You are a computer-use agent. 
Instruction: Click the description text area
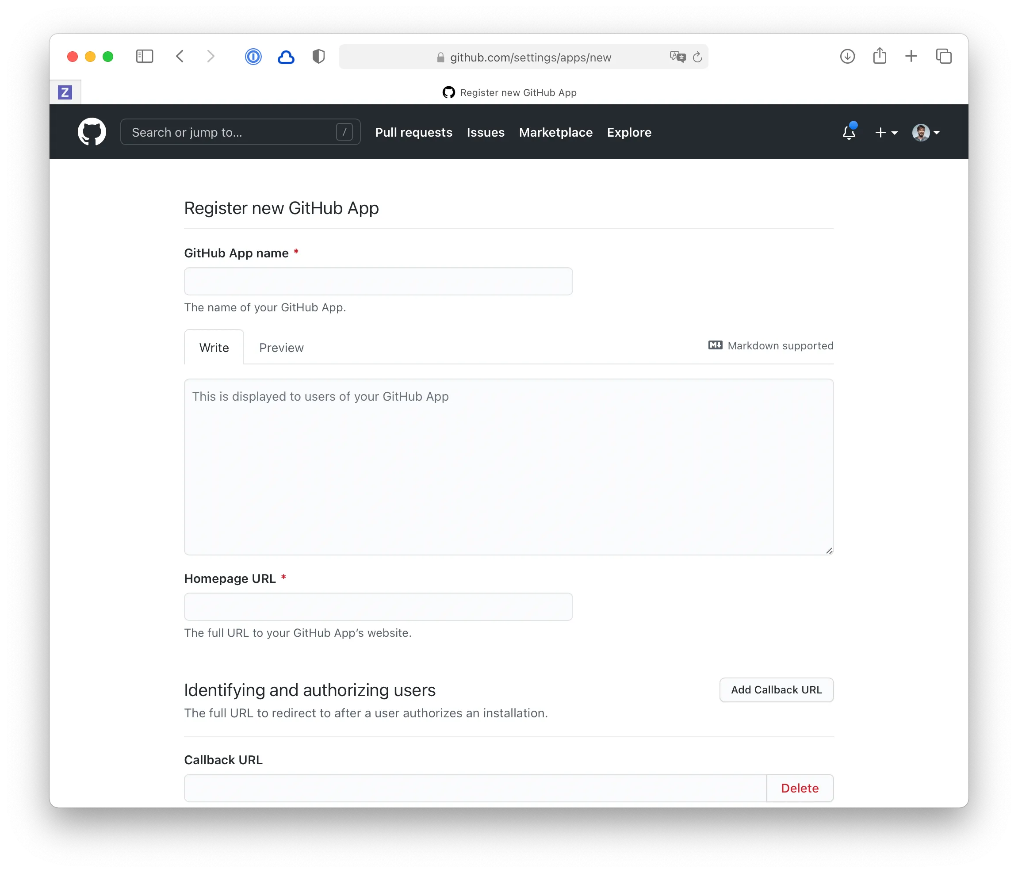pos(509,467)
